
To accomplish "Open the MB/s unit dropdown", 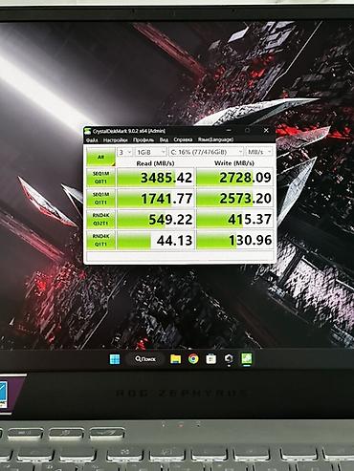I will coord(259,152).
